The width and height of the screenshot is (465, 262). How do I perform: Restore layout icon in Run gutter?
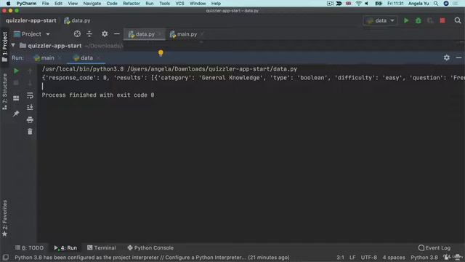click(x=16, y=98)
